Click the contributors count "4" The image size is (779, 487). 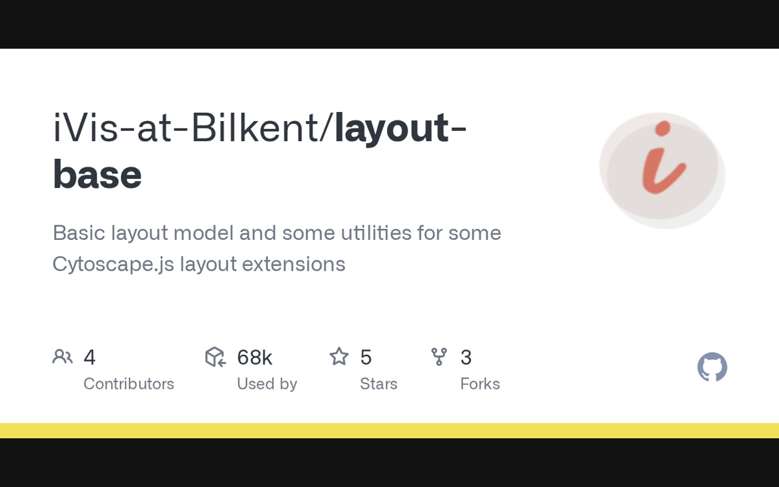[x=89, y=357]
